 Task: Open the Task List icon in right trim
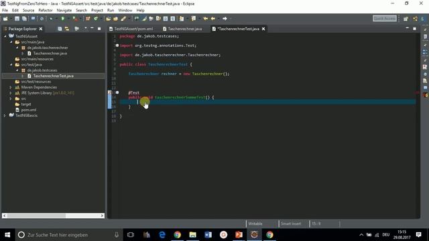tap(425, 37)
